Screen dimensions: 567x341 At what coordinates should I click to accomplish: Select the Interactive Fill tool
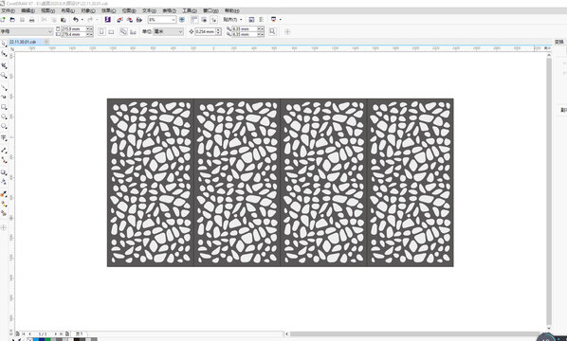(x=4, y=204)
